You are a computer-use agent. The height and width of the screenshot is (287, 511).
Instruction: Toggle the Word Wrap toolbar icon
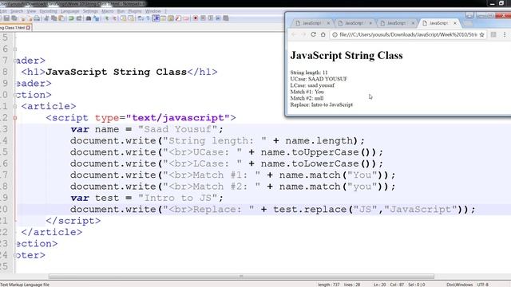pos(141,18)
